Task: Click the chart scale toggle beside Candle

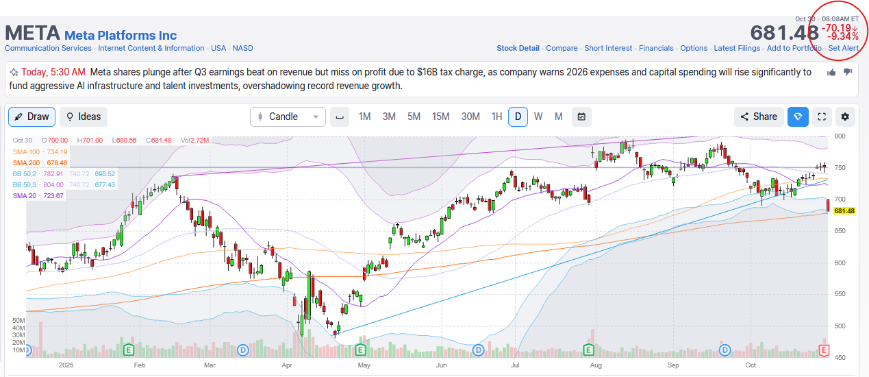Action: tap(338, 117)
